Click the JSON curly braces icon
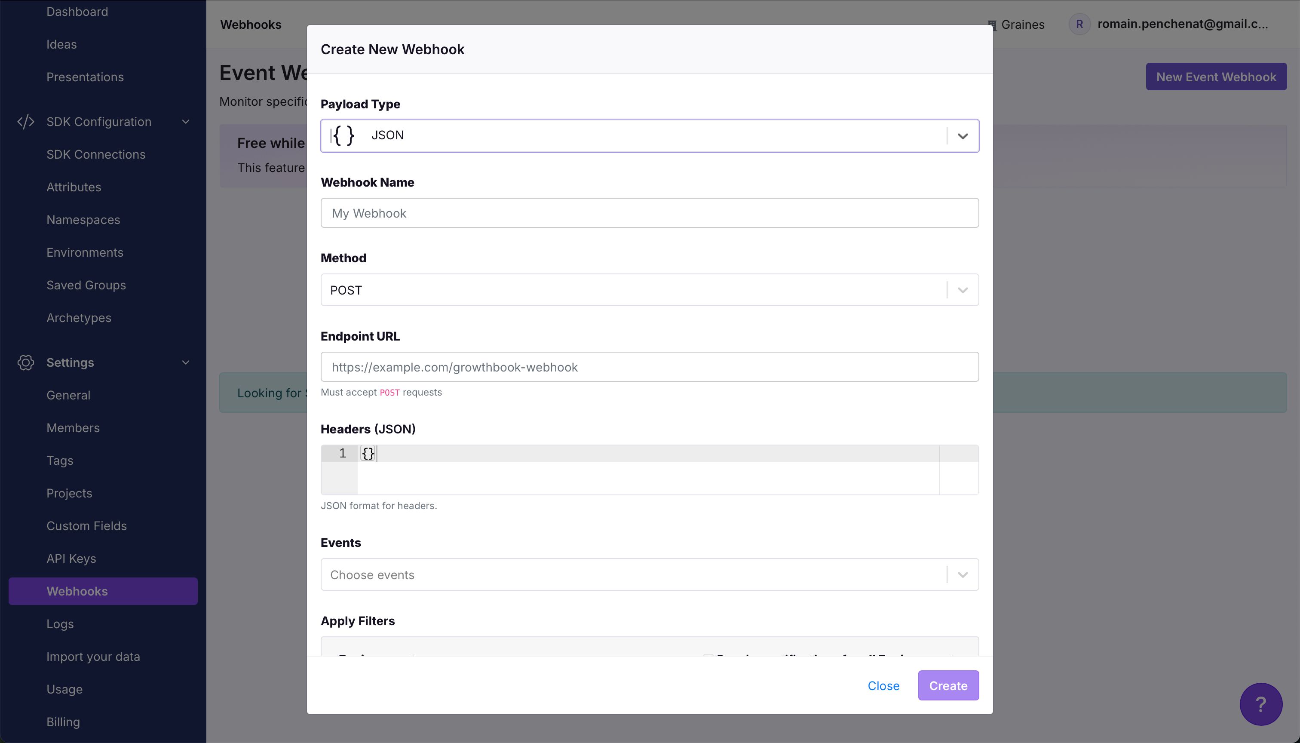Screen dimensions: 1300x743 [343, 136]
